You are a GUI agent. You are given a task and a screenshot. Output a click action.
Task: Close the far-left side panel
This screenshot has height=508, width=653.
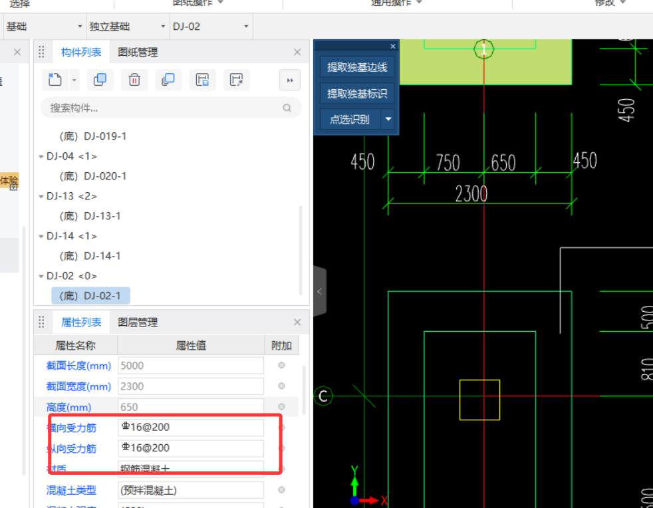pos(17,52)
